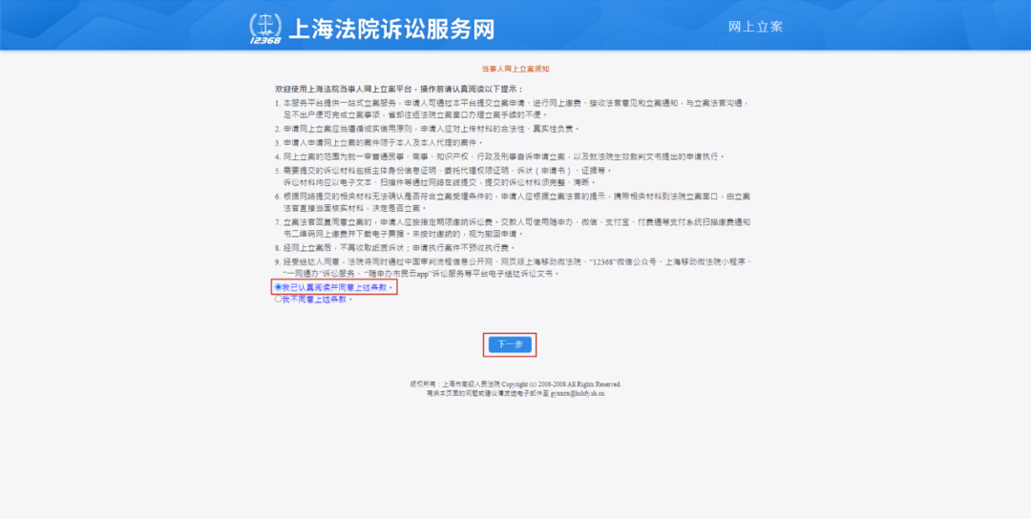Click the 网上立案 header label

click(755, 27)
